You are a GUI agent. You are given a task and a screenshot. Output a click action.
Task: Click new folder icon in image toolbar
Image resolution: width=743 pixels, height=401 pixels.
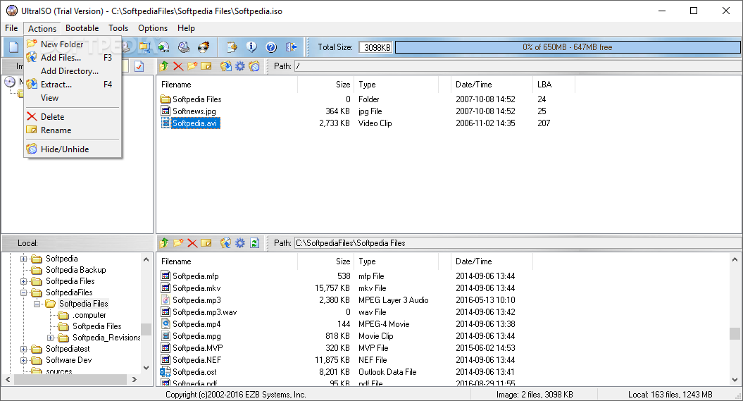(x=192, y=66)
